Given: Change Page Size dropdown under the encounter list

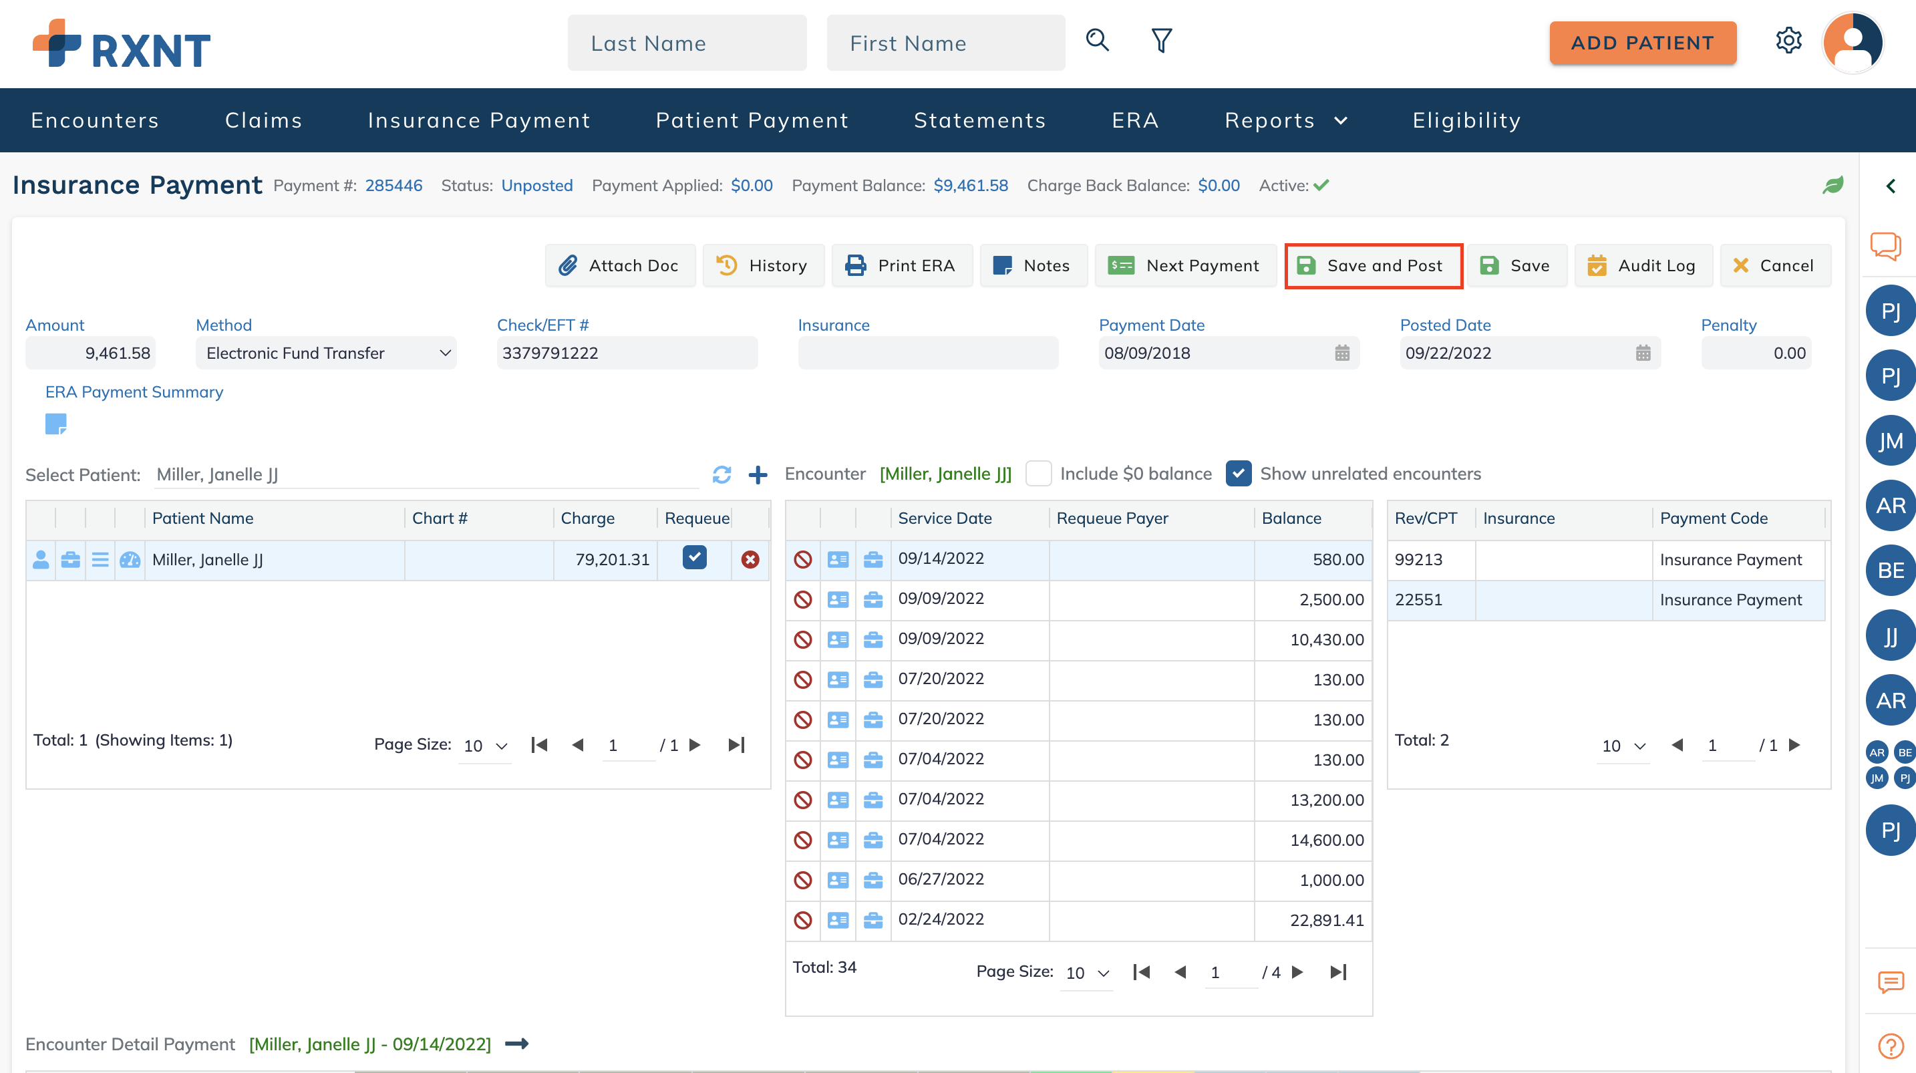Looking at the screenshot, I should [1085, 972].
